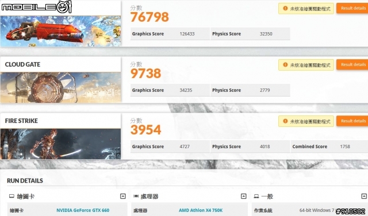Open Result details for the 76798 score
The image size is (368, 216).
tap(352, 8)
